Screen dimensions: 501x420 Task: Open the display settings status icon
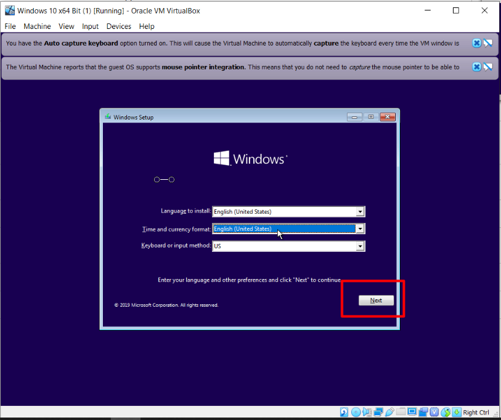412,412
